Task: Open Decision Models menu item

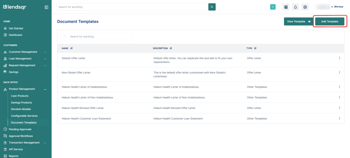Action: [21, 109]
